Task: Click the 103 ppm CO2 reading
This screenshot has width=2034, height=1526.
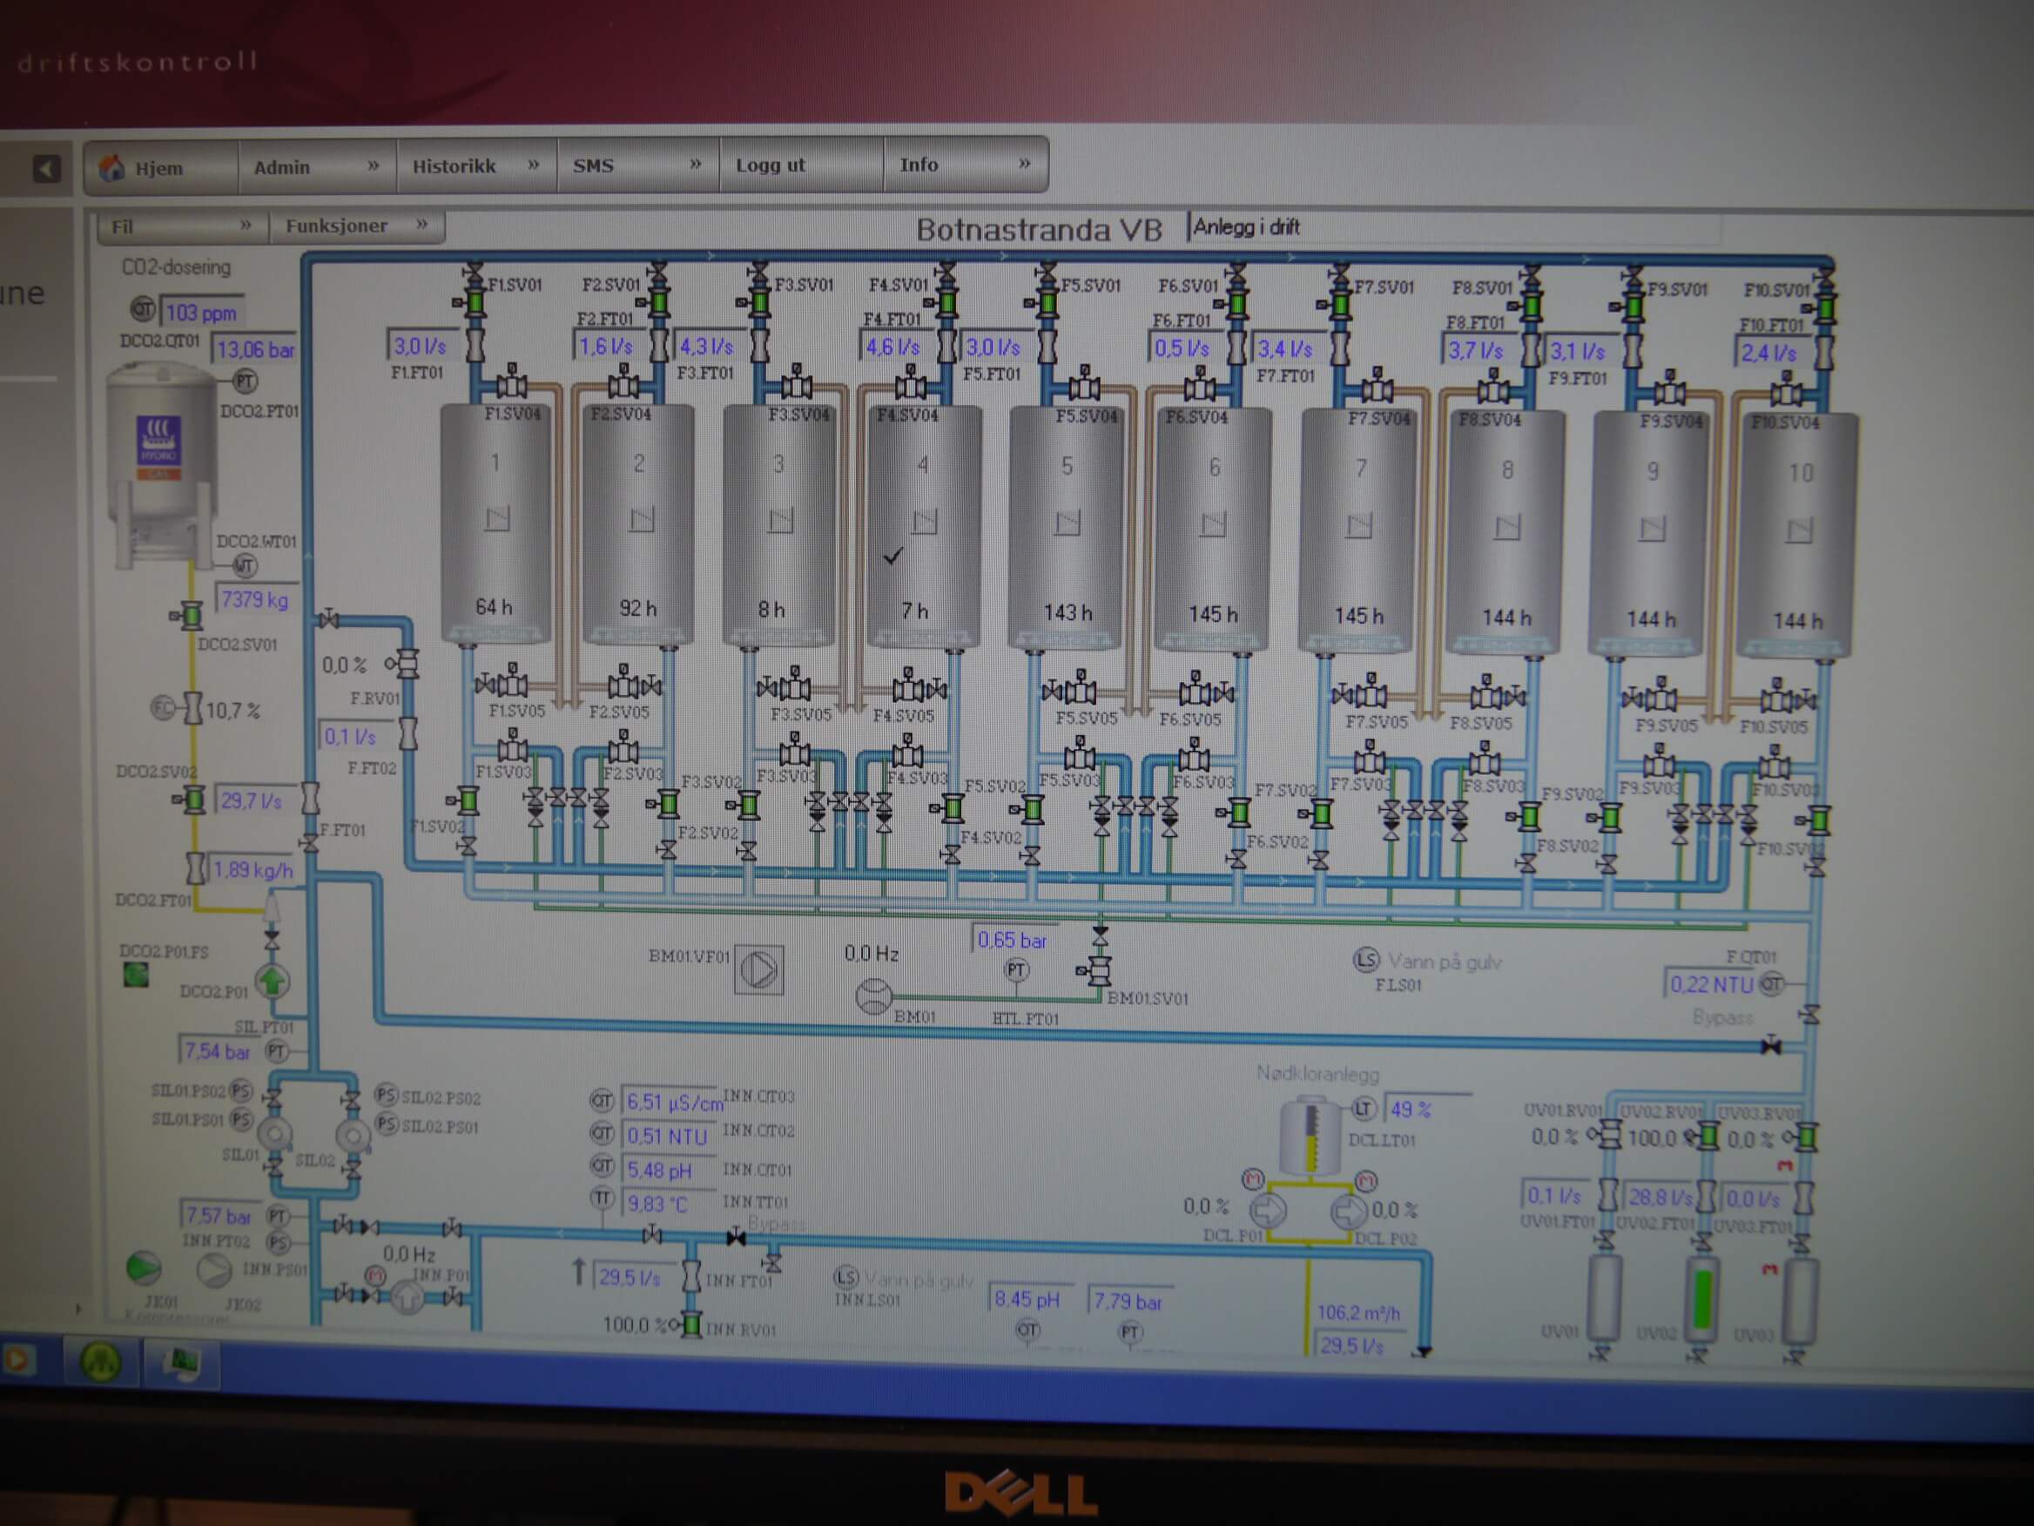Action: [202, 313]
